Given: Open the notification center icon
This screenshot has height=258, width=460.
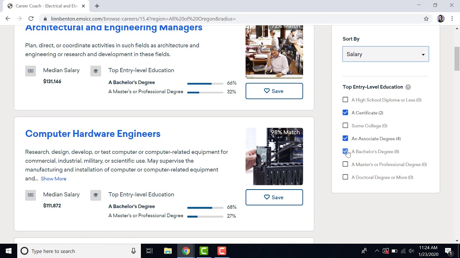Looking at the screenshot, I should point(448,251).
